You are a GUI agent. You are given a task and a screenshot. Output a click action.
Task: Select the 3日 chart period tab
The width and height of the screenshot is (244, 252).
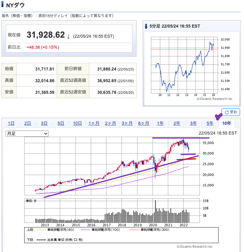[x=44, y=123]
